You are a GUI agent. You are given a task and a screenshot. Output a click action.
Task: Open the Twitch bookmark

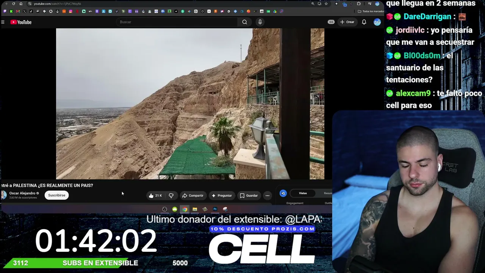pyautogui.click(x=5, y=11)
